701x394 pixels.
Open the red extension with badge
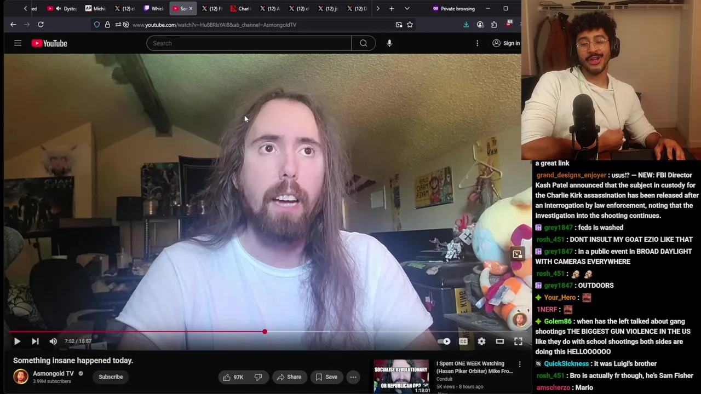pos(509,24)
